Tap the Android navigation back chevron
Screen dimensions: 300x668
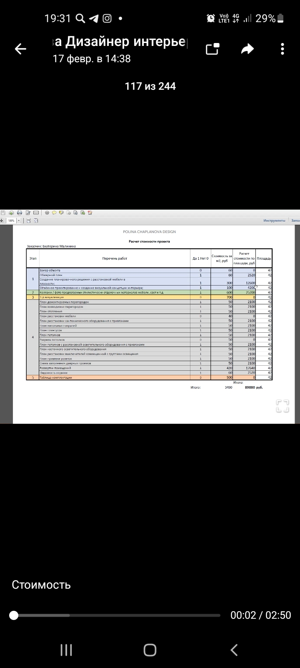(234, 650)
